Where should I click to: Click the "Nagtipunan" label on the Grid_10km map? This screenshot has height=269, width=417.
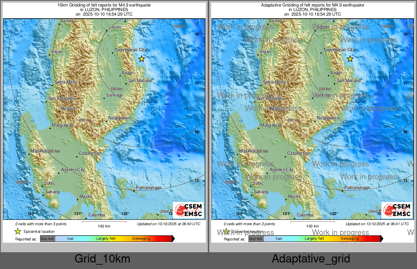[x=119, y=118]
